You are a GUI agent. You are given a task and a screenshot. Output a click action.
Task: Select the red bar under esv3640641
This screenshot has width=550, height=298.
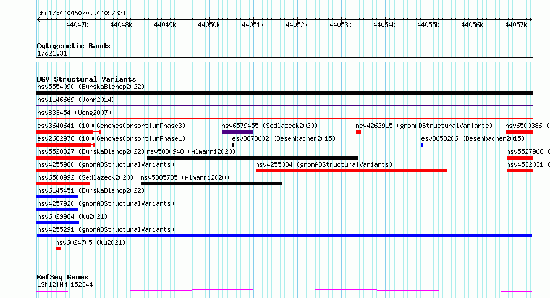[69, 132]
